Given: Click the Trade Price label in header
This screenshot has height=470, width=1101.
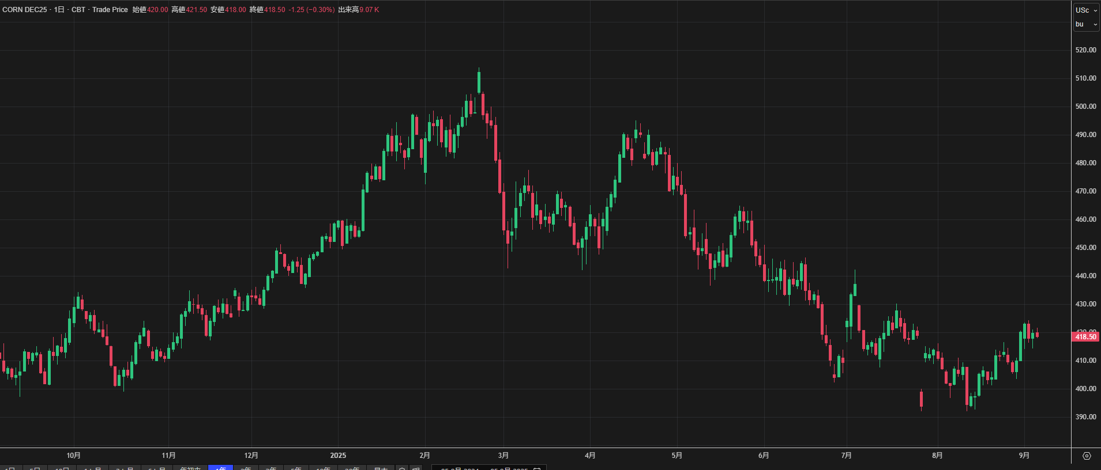Looking at the screenshot, I should 110,10.
